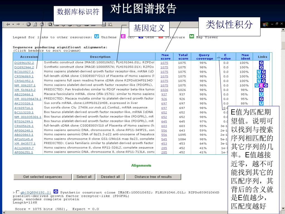The width and height of the screenshot is (285, 214).
Task: Open the Distance tree of results
Action: click(x=153, y=177)
